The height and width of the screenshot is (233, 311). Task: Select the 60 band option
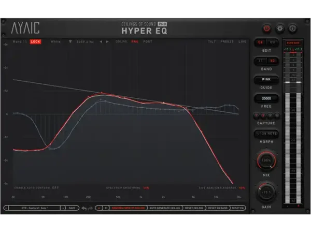pos(272,61)
